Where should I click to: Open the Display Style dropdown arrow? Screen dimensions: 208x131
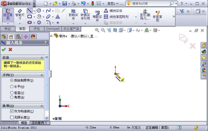point(133,30)
